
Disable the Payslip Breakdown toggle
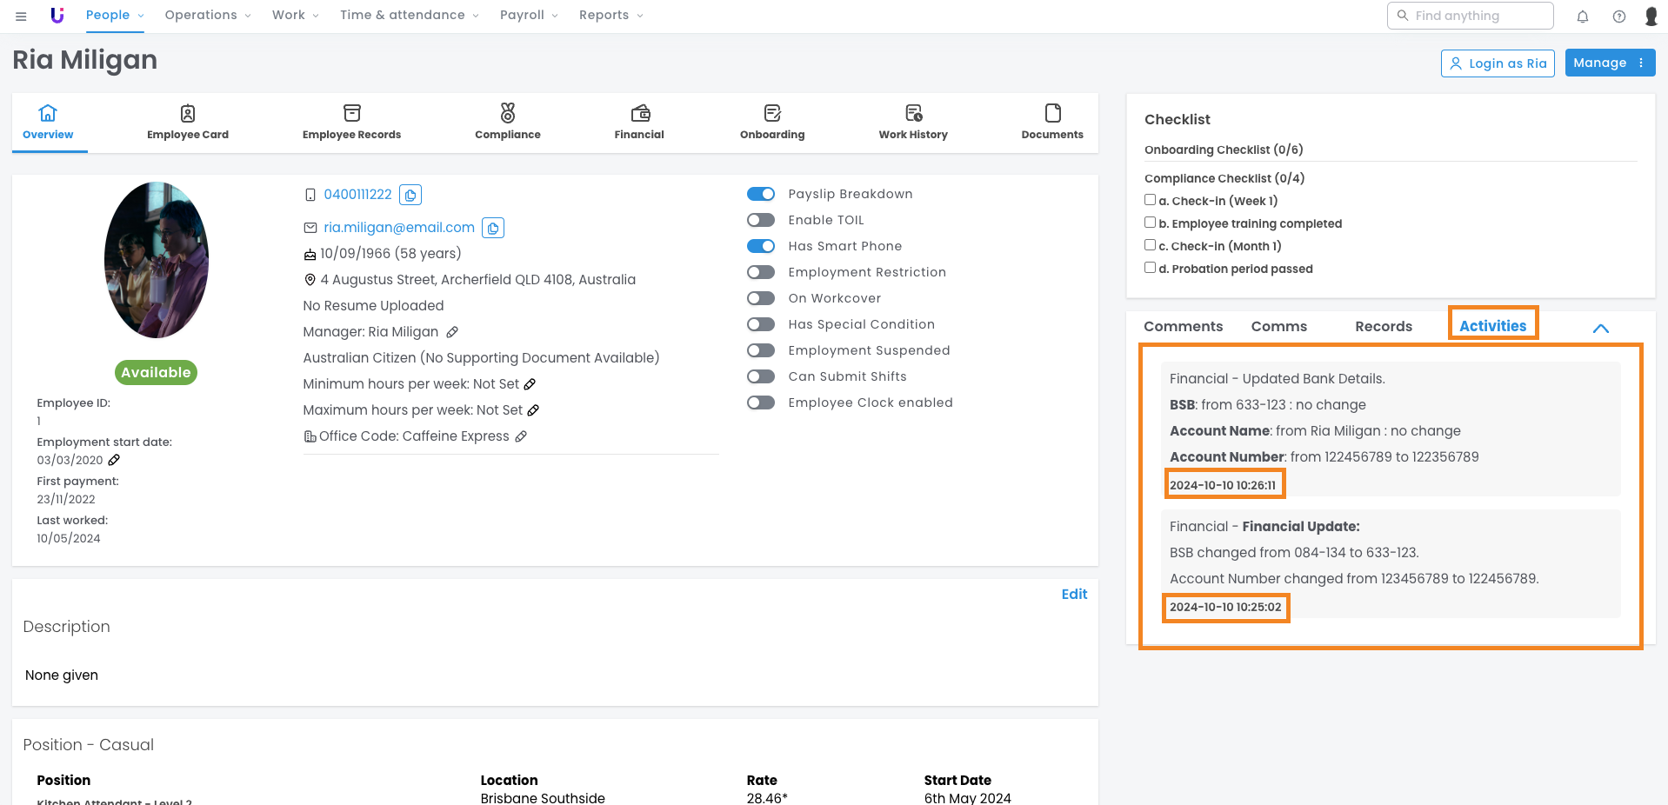pos(761,194)
